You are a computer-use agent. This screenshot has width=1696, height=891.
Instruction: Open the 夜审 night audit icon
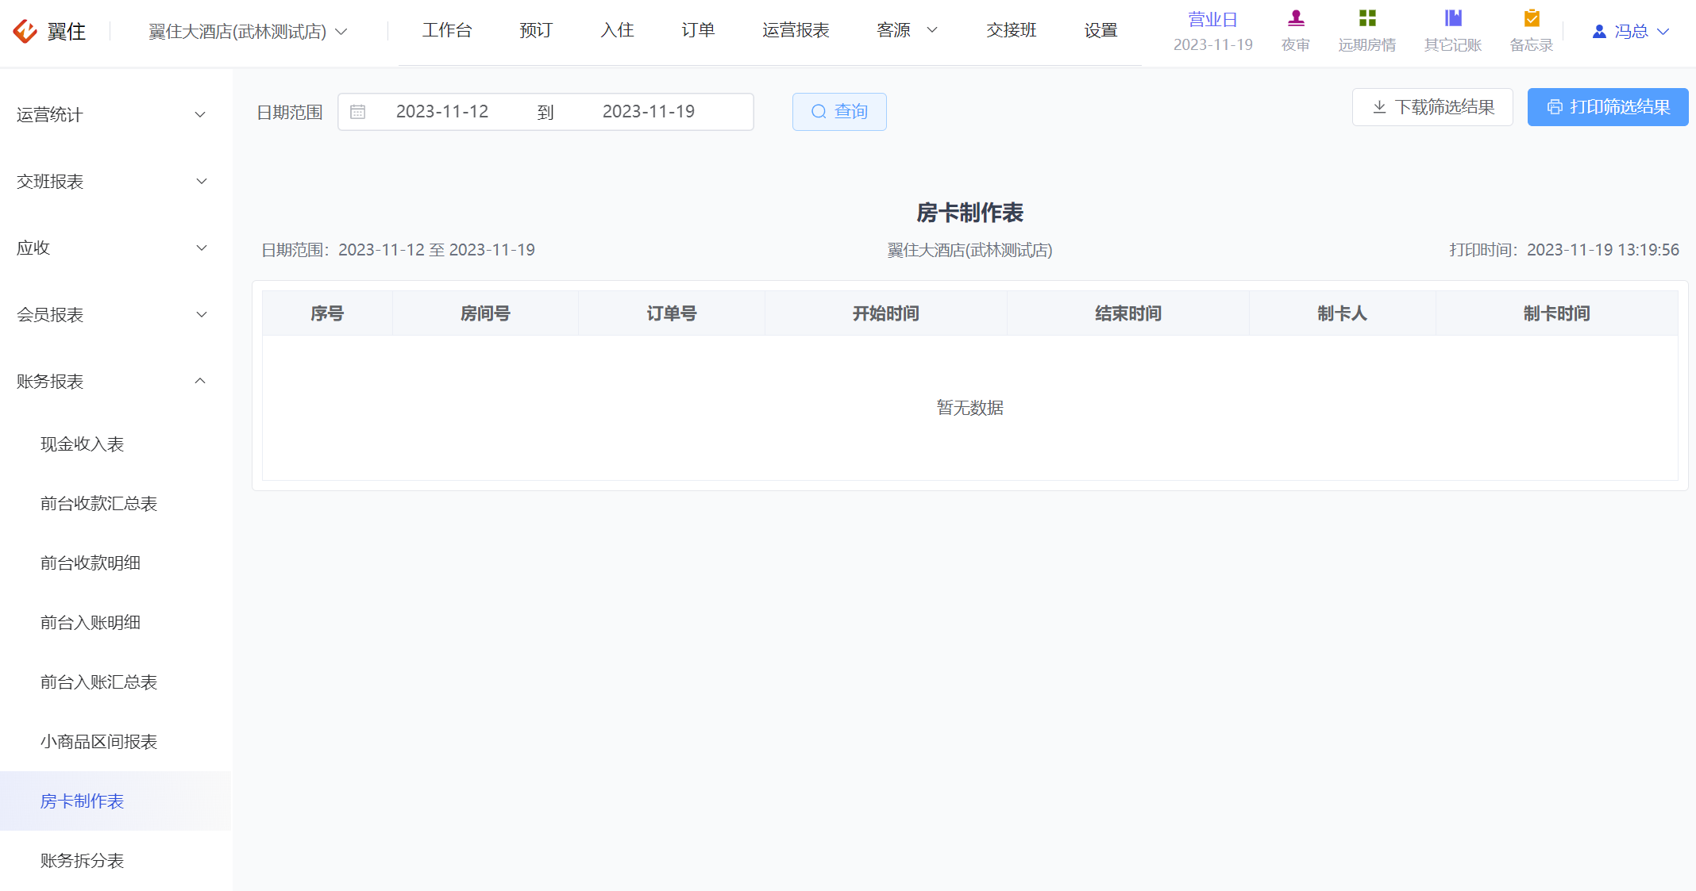[x=1296, y=17]
